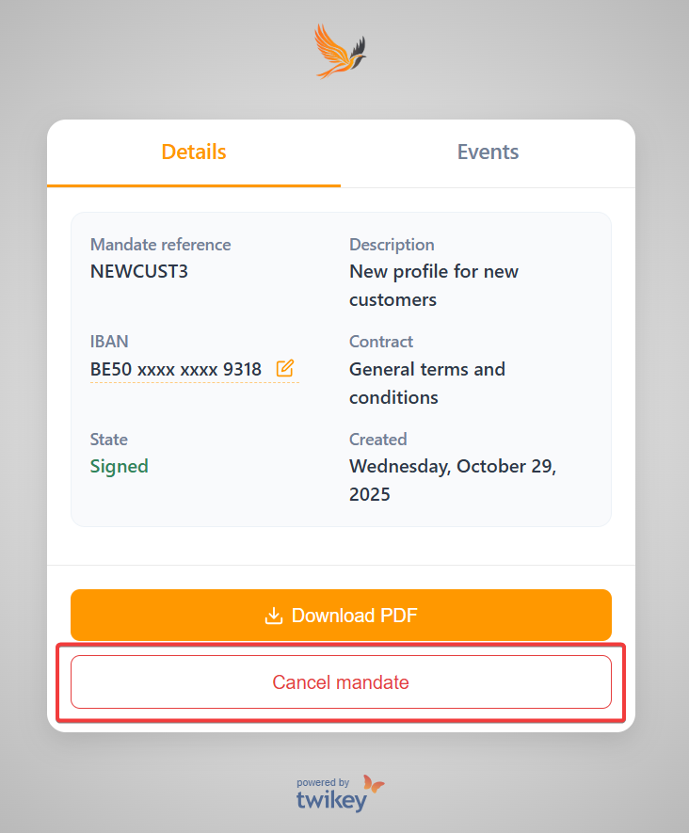Viewport: 689px width, 833px height.
Task: Click the State label
Action: pos(109,440)
